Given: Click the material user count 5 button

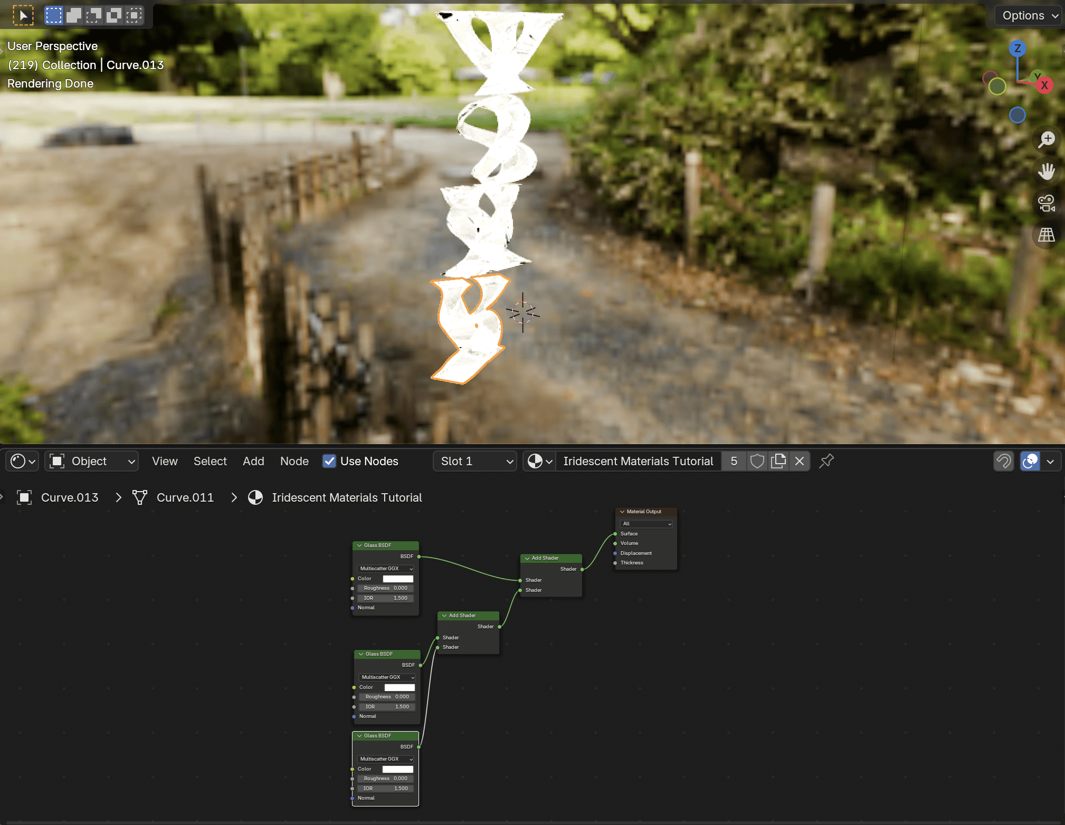Looking at the screenshot, I should pyautogui.click(x=734, y=461).
